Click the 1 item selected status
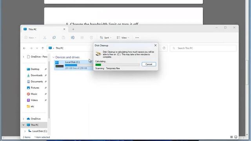251x141 pixels. [42, 137]
